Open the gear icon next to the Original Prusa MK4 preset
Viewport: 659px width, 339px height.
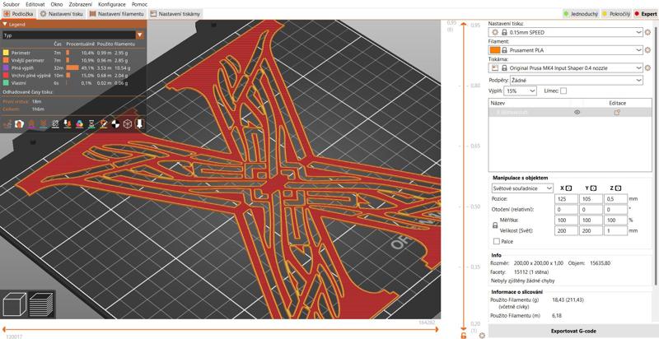click(x=647, y=67)
